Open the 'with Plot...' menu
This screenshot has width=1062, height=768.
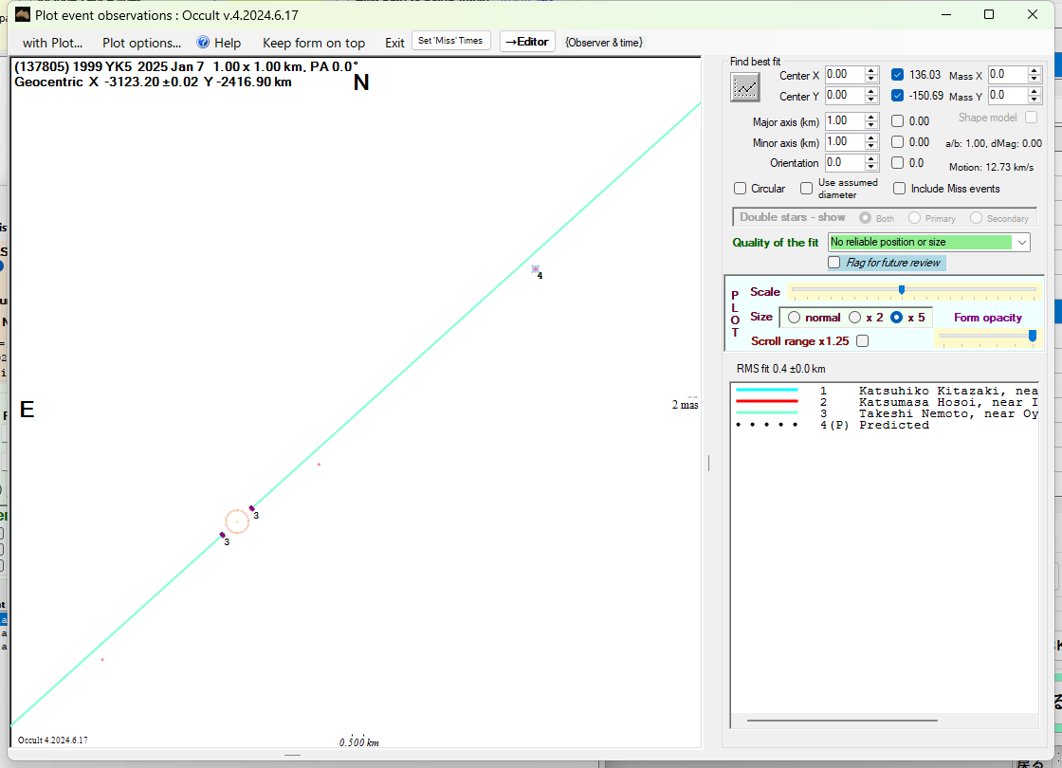[x=52, y=43]
